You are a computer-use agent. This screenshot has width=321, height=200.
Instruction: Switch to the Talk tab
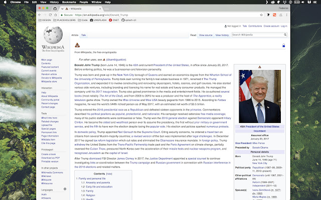84,35
